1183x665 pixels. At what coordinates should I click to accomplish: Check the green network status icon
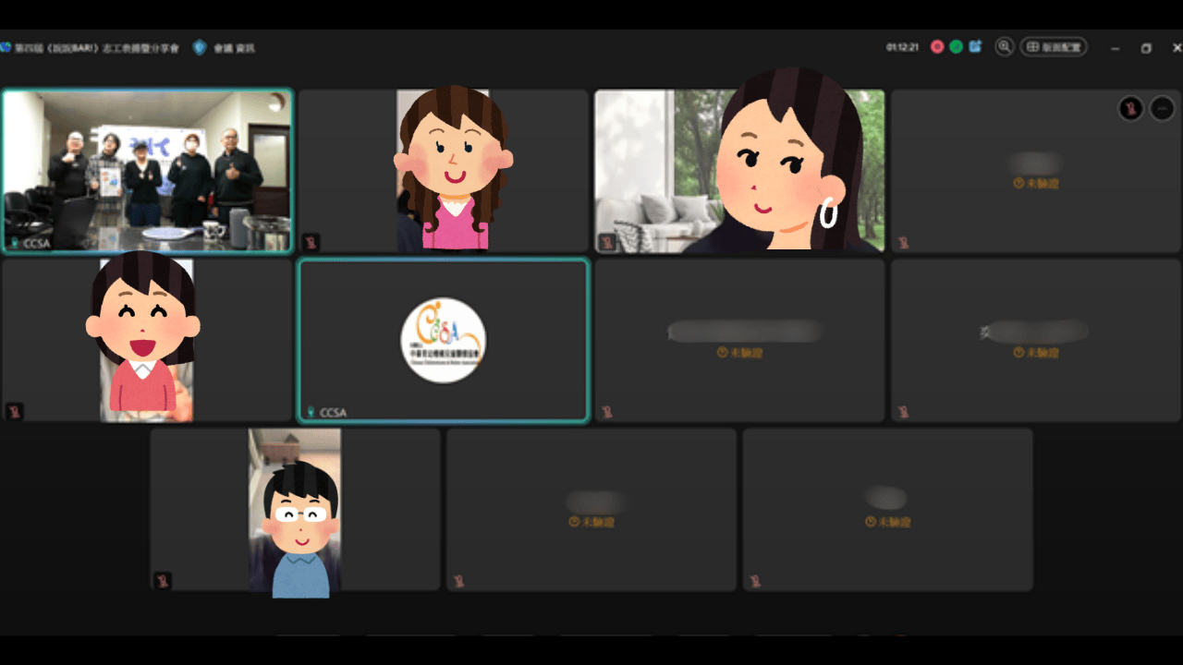(x=956, y=47)
